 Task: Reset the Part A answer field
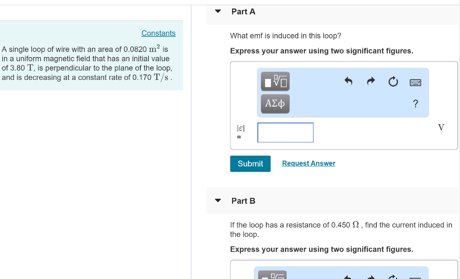[x=393, y=82]
